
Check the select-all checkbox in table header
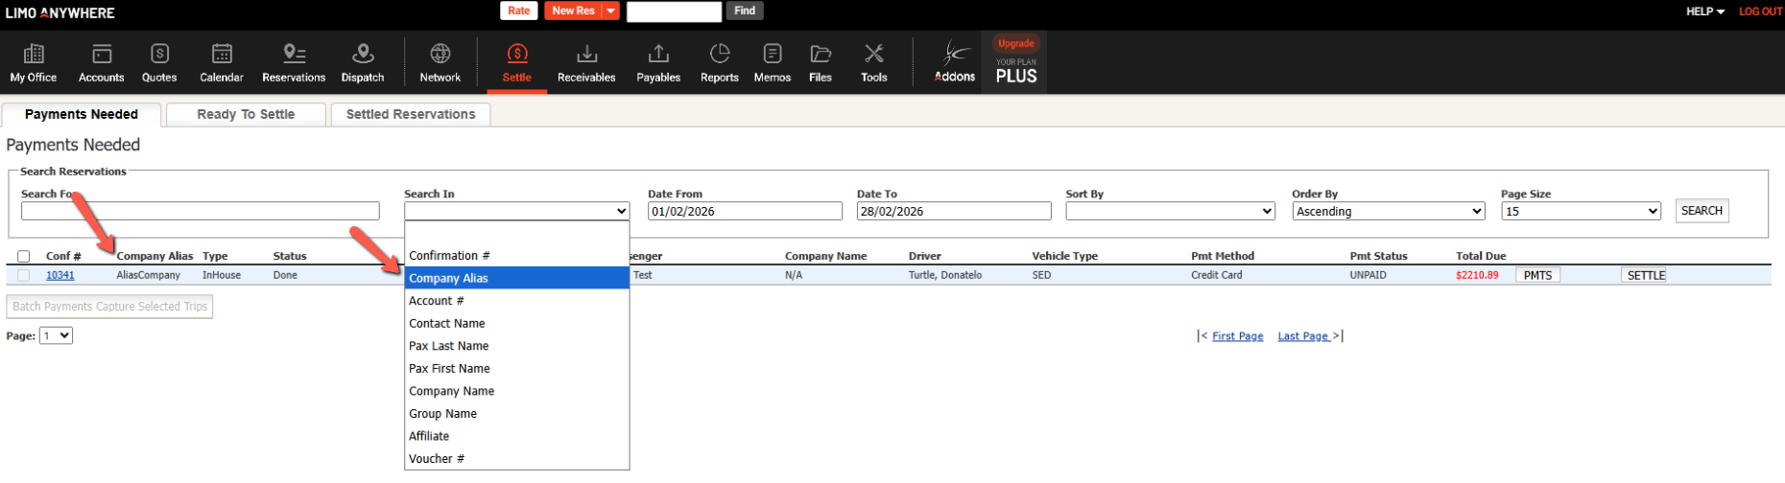24,257
